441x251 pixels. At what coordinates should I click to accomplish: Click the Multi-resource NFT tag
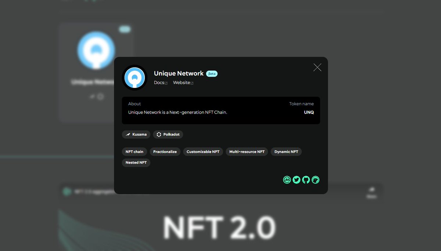tap(247, 152)
